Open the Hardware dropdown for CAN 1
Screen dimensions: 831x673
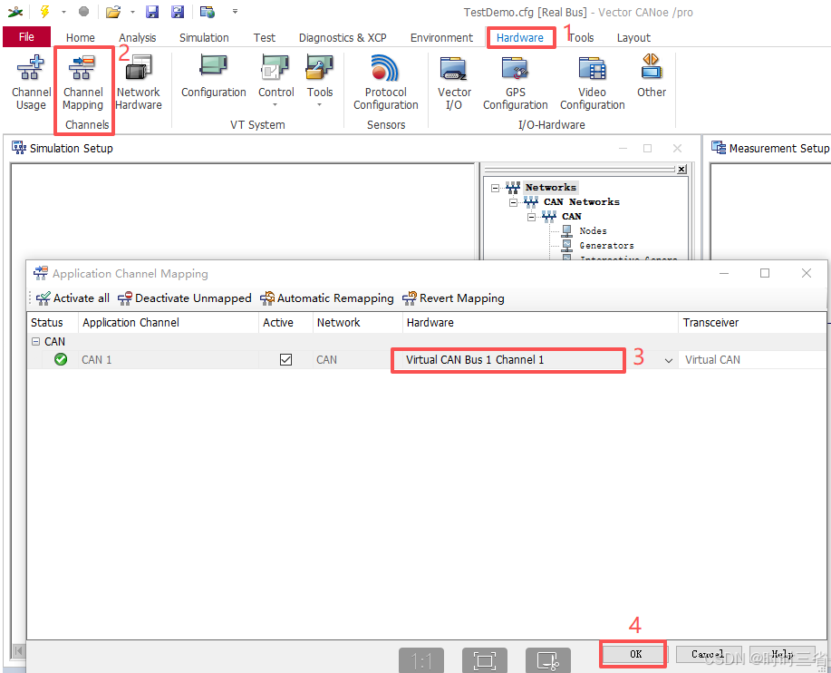coord(668,360)
